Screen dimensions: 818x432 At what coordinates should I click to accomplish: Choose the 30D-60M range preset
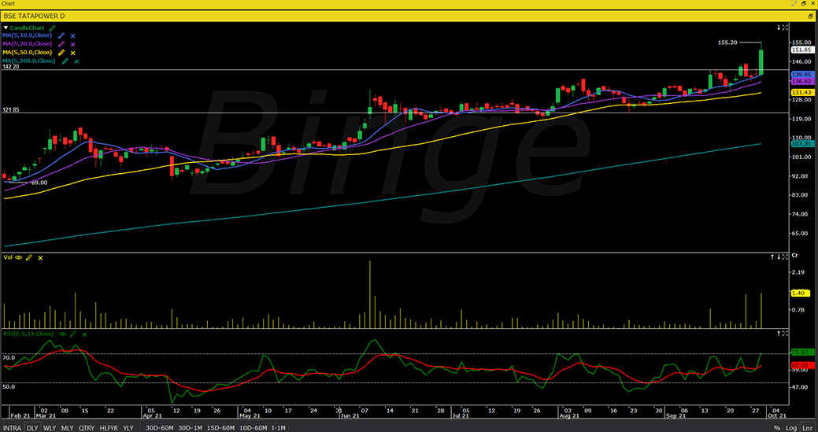(x=160, y=428)
